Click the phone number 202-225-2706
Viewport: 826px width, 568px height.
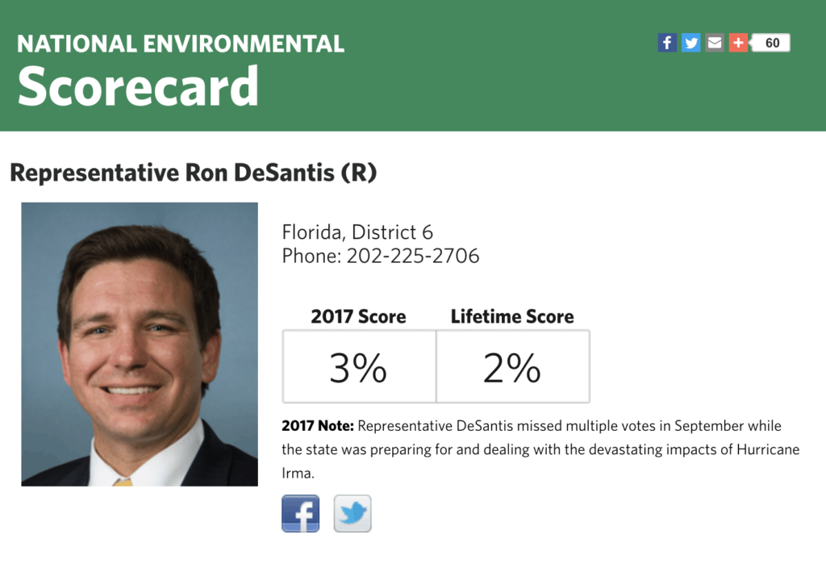pyautogui.click(x=413, y=256)
